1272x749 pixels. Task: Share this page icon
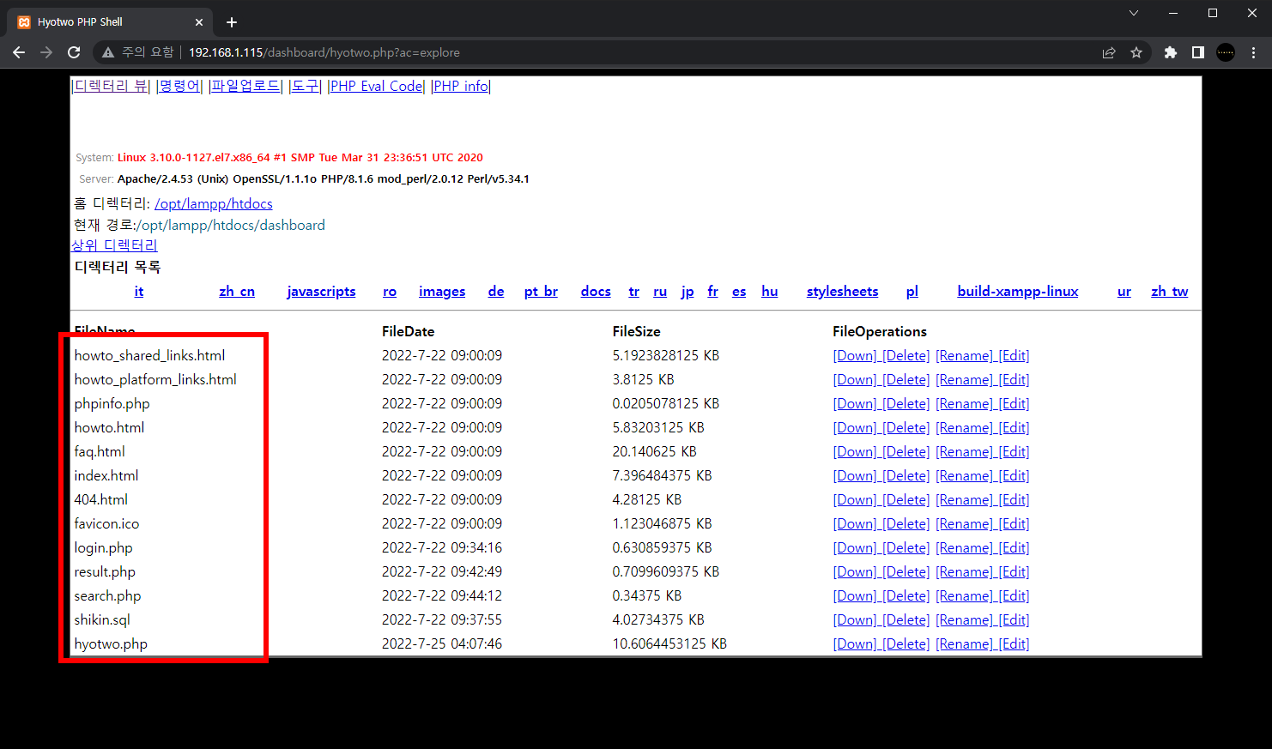tap(1109, 52)
